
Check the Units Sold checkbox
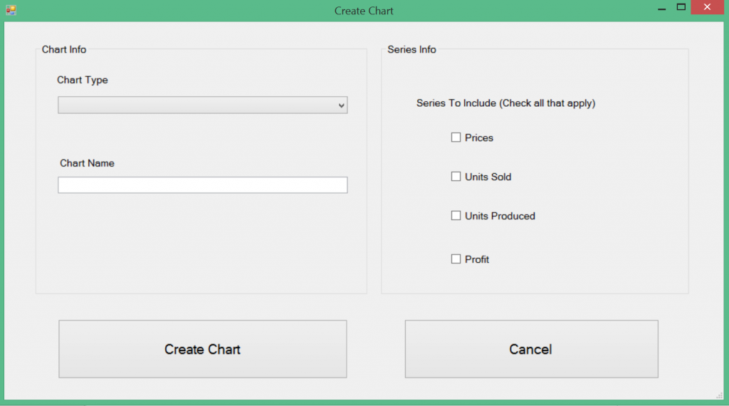(456, 177)
